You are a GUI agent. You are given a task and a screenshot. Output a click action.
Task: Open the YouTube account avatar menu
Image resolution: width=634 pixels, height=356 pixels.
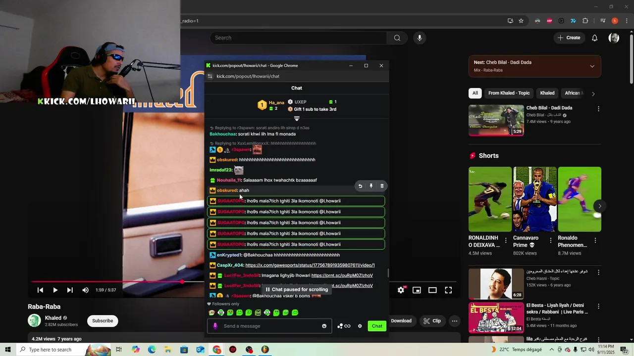[x=614, y=38]
